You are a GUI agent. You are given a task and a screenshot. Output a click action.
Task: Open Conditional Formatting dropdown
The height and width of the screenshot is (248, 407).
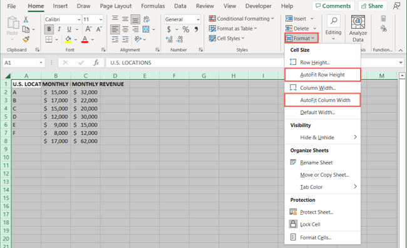[x=242, y=19]
